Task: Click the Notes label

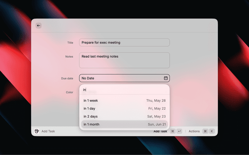Action: [x=69, y=57]
